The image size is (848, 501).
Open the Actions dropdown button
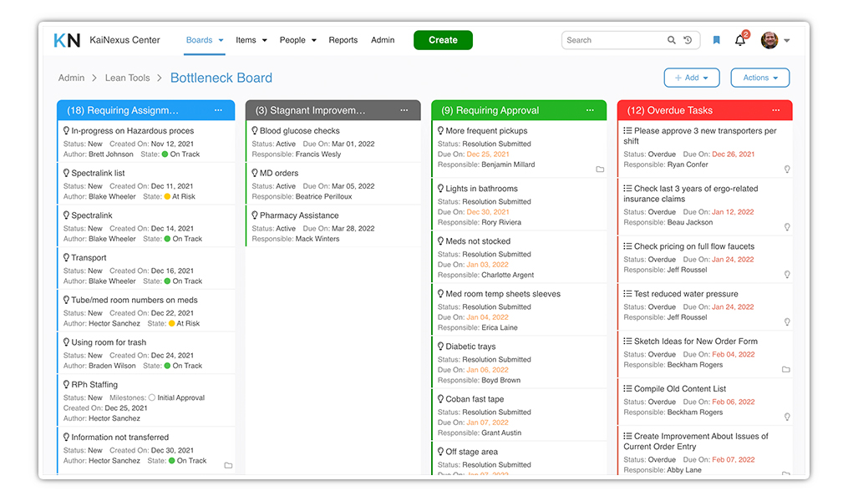click(x=759, y=78)
